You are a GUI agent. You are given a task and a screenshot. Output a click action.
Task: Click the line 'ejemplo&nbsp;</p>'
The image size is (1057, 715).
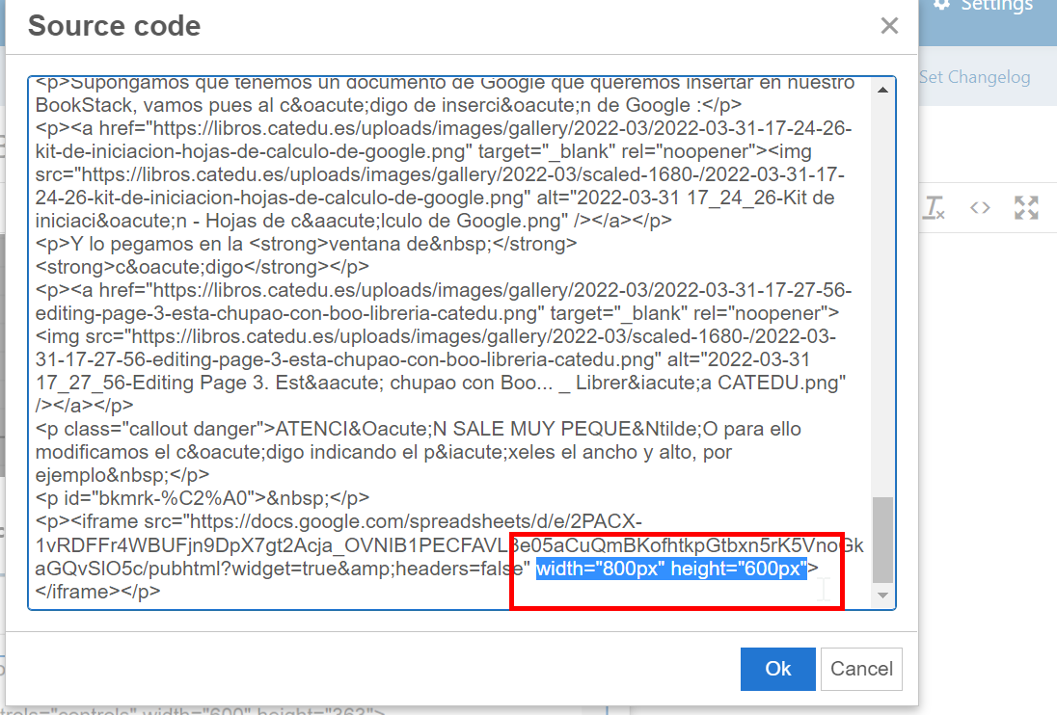click(122, 475)
